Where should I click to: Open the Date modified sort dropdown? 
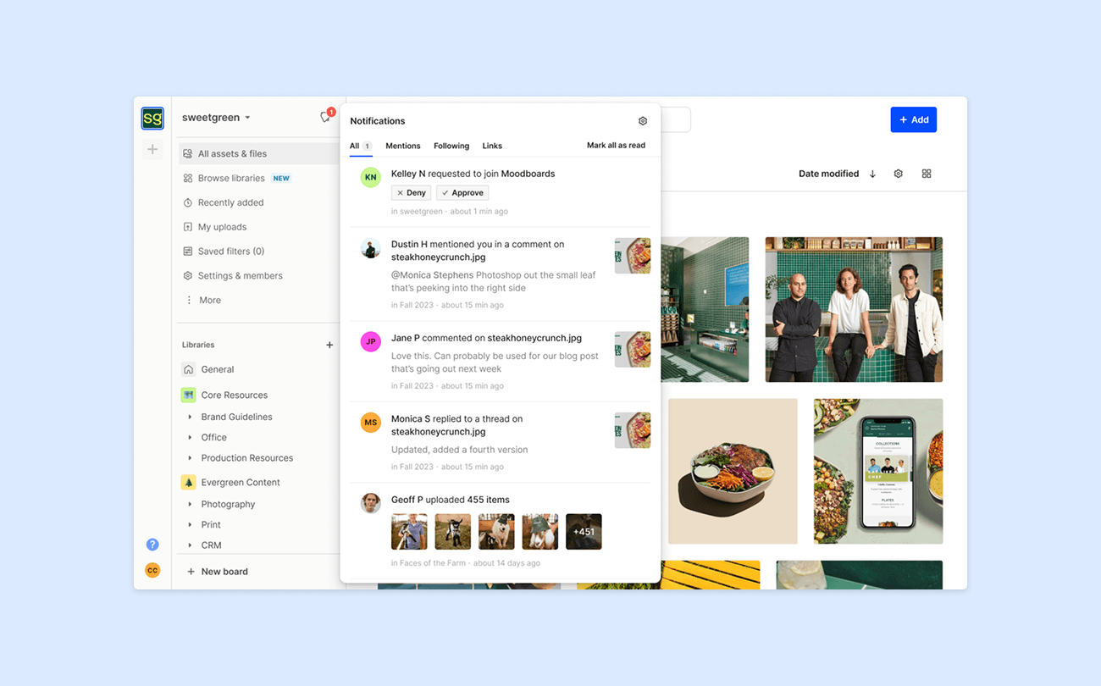(828, 174)
